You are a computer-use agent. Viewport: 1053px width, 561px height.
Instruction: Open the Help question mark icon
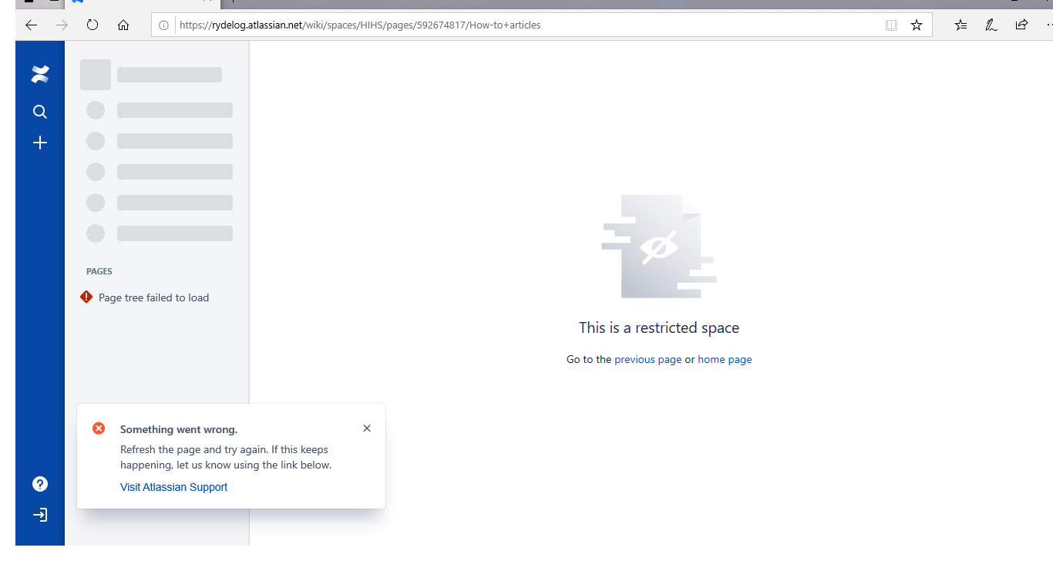click(x=40, y=484)
